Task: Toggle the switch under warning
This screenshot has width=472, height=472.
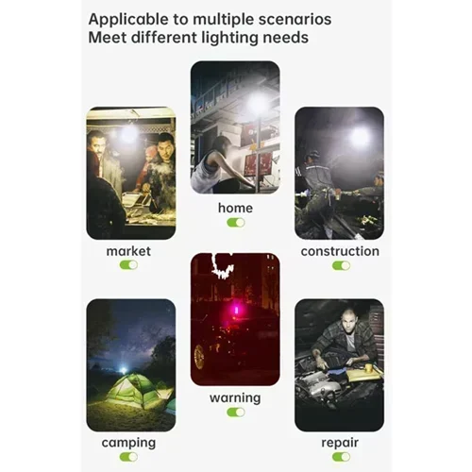Action: tap(236, 412)
